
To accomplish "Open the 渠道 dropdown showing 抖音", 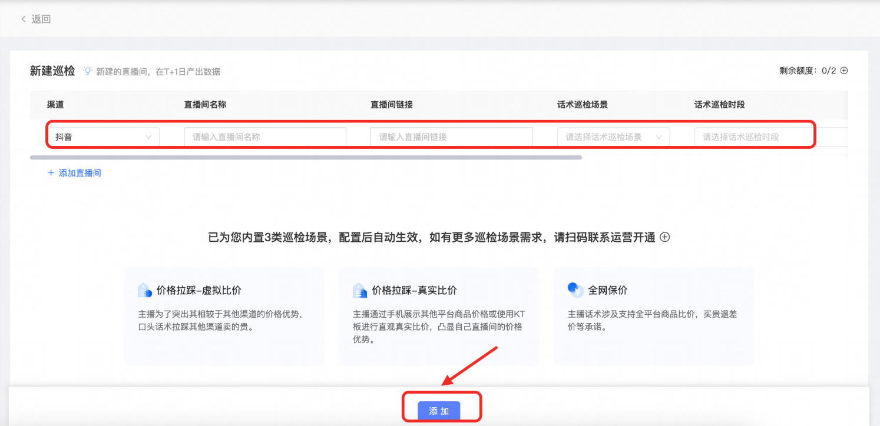I will tap(103, 137).
